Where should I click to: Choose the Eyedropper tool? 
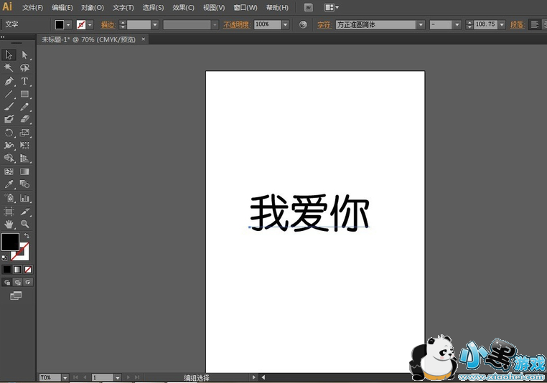click(x=9, y=185)
